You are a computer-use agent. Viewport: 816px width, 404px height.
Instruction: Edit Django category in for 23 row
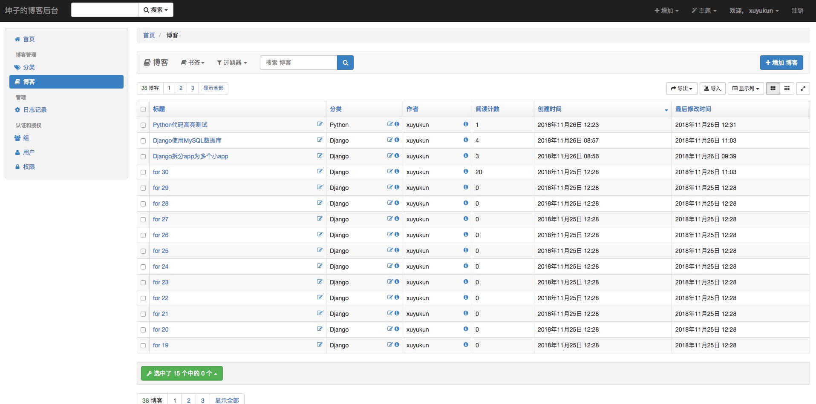390,281
